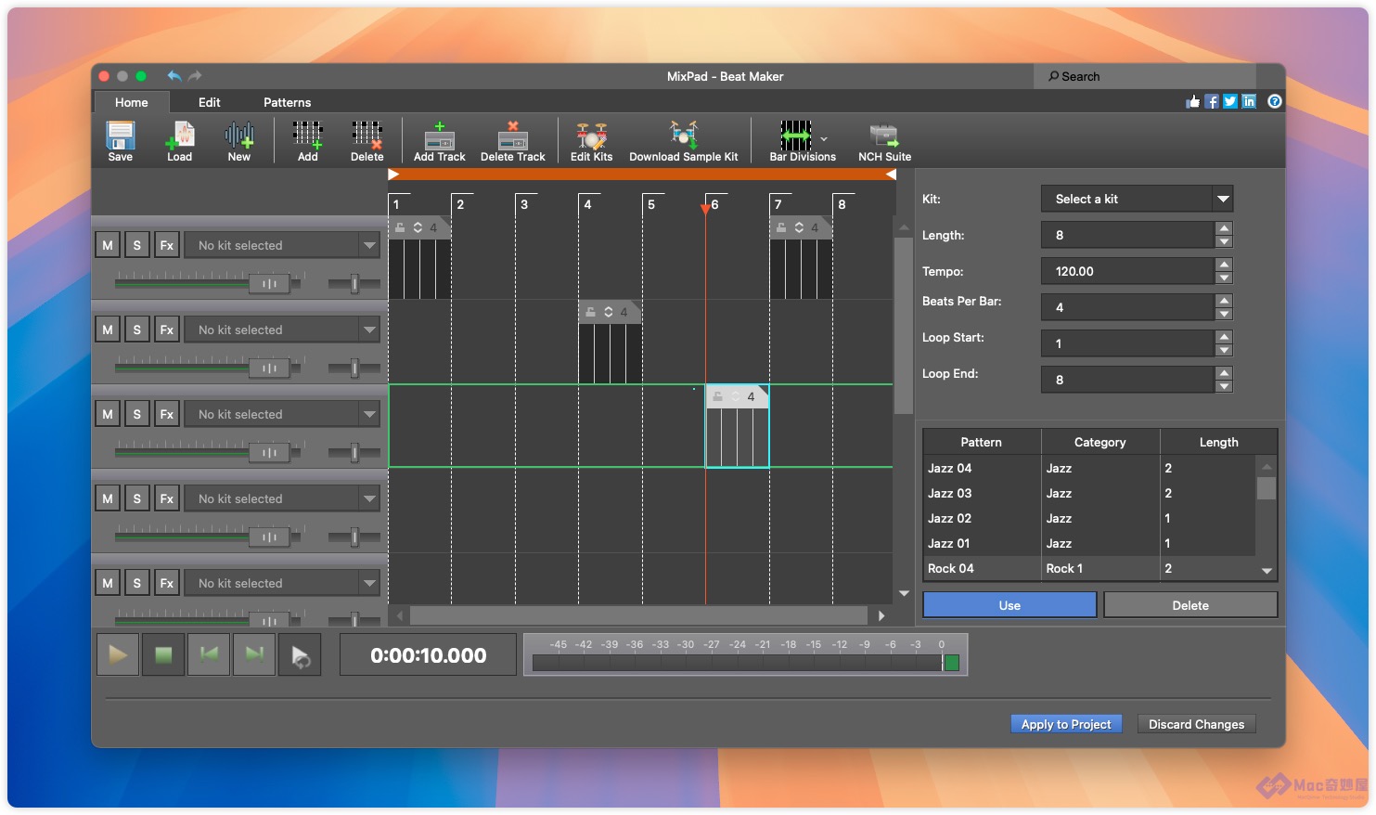Screen dimensions: 1376x815
Task: Click the Search field
Action: pyautogui.click(x=1145, y=76)
